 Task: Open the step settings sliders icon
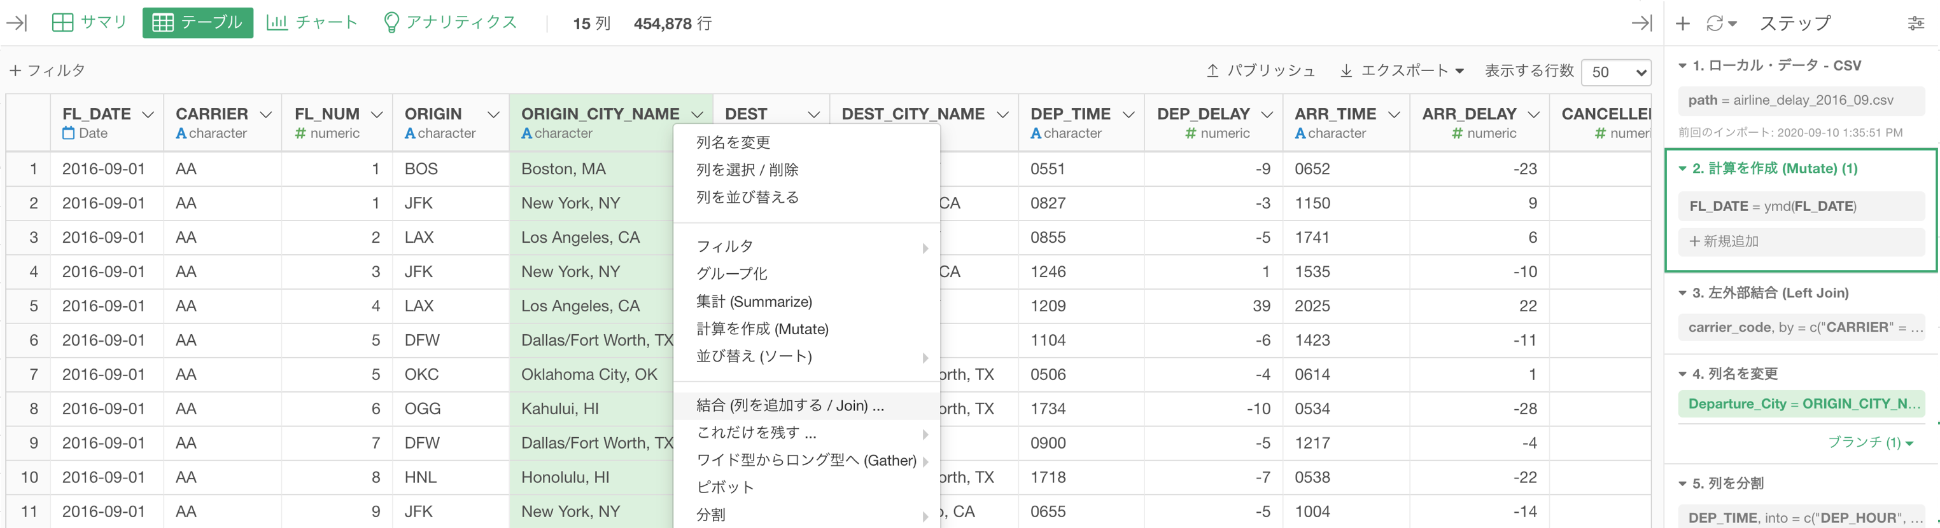(x=1916, y=24)
